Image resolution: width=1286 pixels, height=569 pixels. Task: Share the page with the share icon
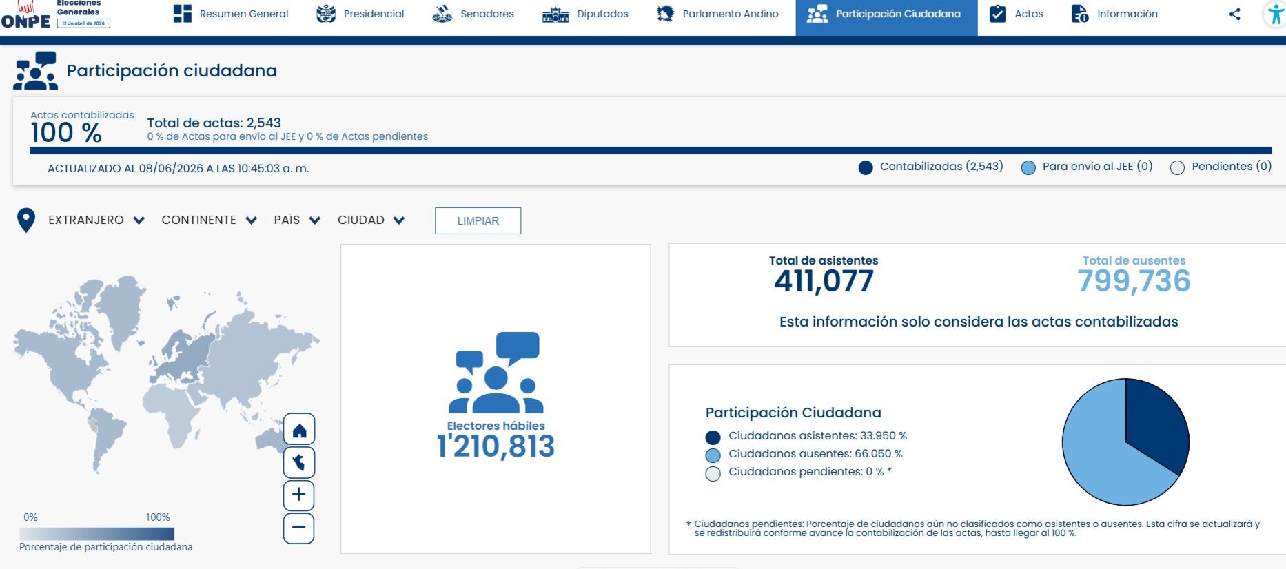pos(1234,14)
